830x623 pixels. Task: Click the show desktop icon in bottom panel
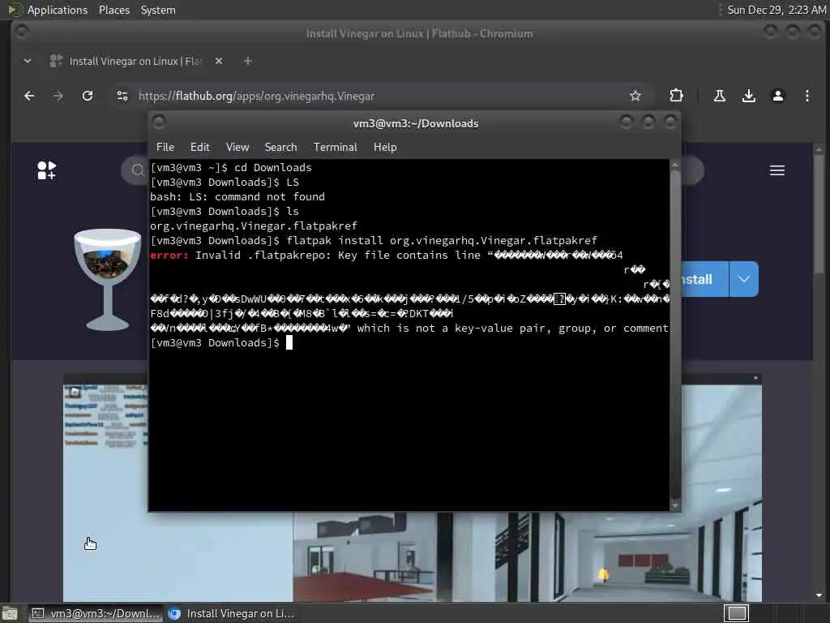(10, 614)
